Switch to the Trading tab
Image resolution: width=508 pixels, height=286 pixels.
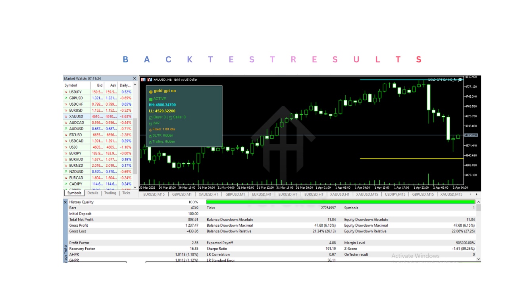pyautogui.click(x=110, y=193)
